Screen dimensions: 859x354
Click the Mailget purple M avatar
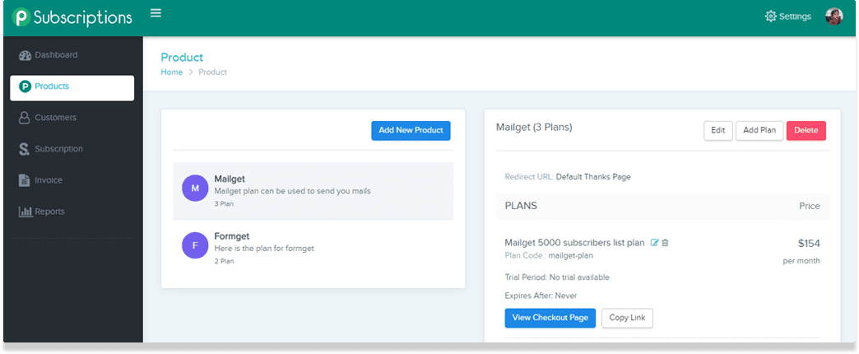pos(195,189)
